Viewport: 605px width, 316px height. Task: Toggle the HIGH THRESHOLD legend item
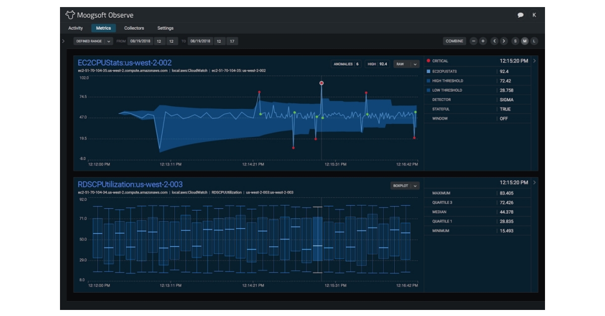pyautogui.click(x=429, y=81)
